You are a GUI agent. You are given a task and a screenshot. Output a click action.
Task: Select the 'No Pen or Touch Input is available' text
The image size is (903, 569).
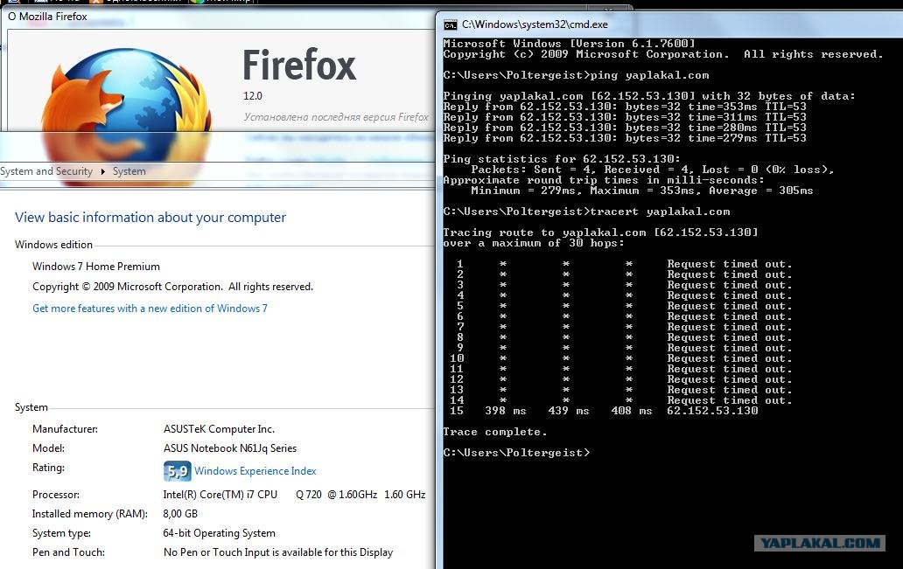tap(278, 552)
